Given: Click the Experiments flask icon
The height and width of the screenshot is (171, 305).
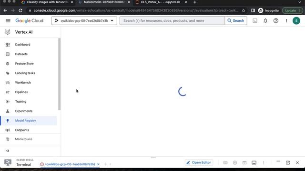Looking at the screenshot, I should [8, 111].
